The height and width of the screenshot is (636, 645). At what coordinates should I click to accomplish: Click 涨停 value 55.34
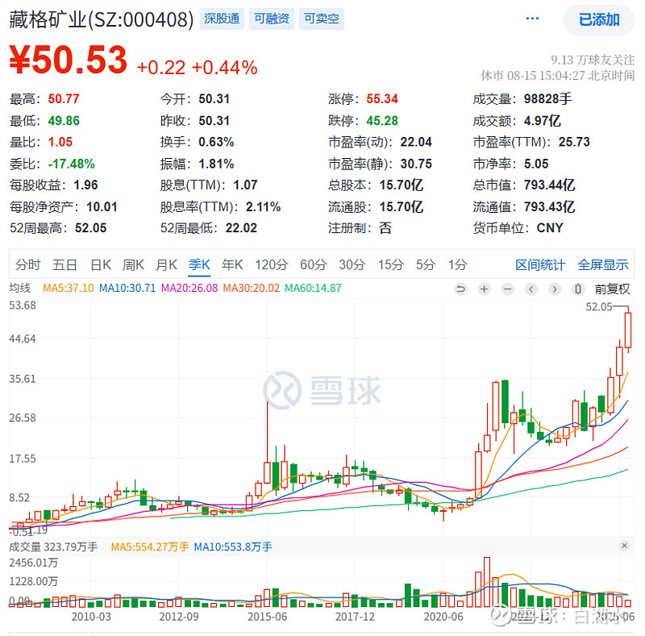(382, 98)
